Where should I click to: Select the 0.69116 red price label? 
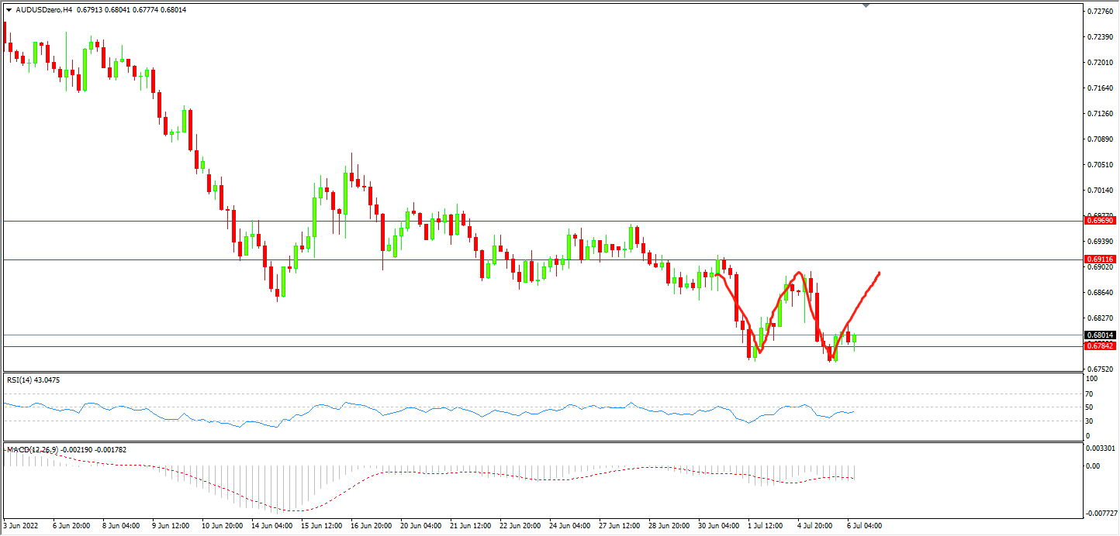pos(1100,259)
